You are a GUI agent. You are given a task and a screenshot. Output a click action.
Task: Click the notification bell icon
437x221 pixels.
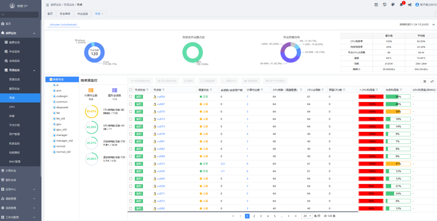(401, 5)
